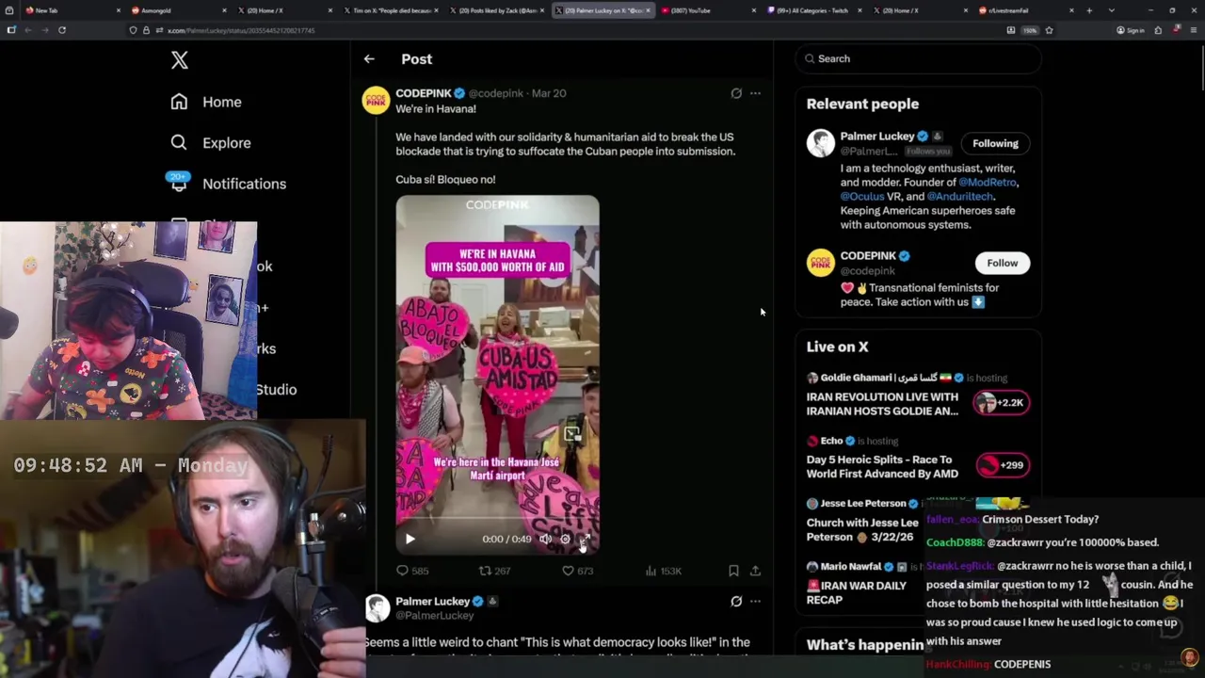
Task: Mute the video volume
Action: pyautogui.click(x=545, y=539)
